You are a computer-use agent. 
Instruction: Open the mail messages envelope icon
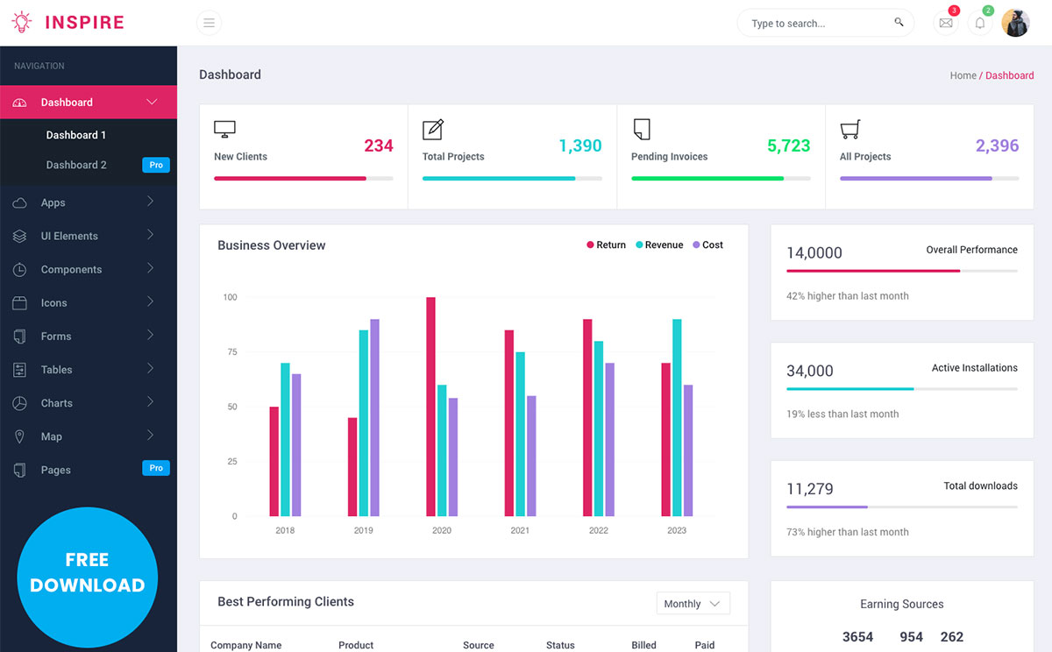[945, 24]
